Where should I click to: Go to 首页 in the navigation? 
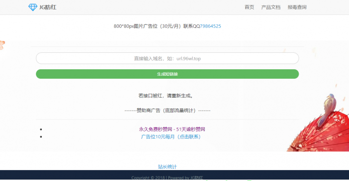pyautogui.click(x=249, y=7)
